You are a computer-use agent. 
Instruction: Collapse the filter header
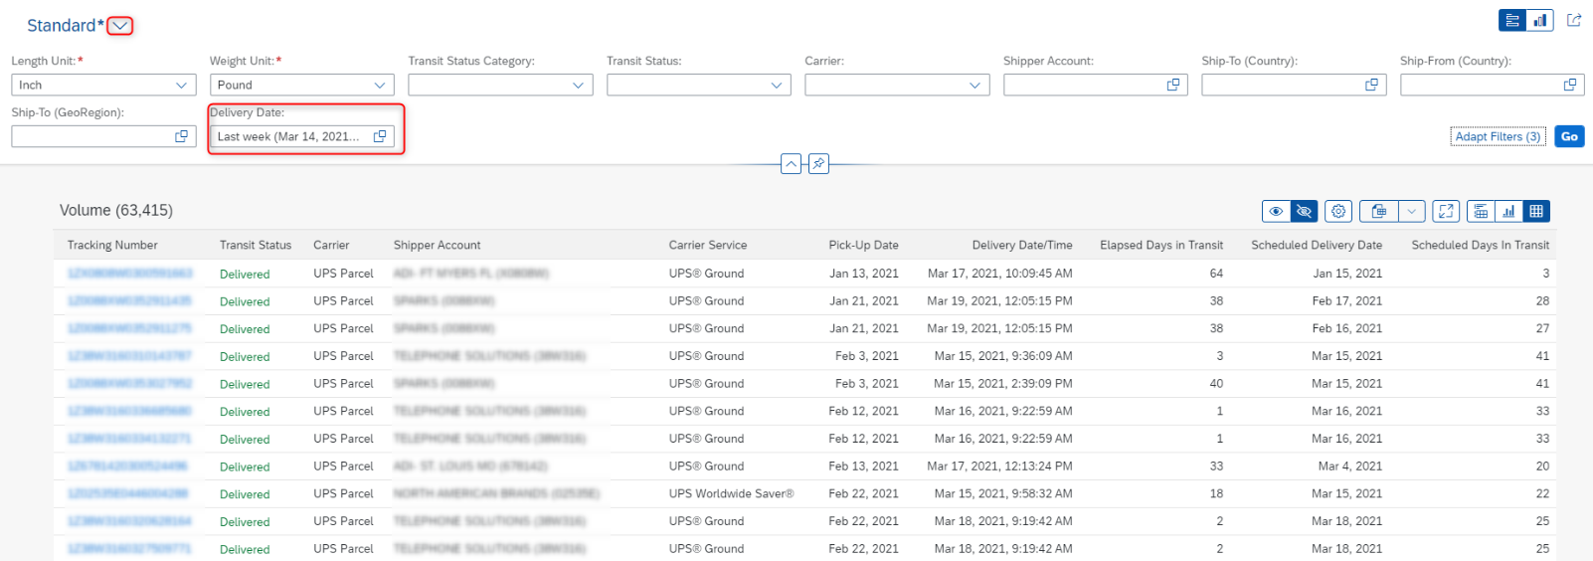coord(791,164)
